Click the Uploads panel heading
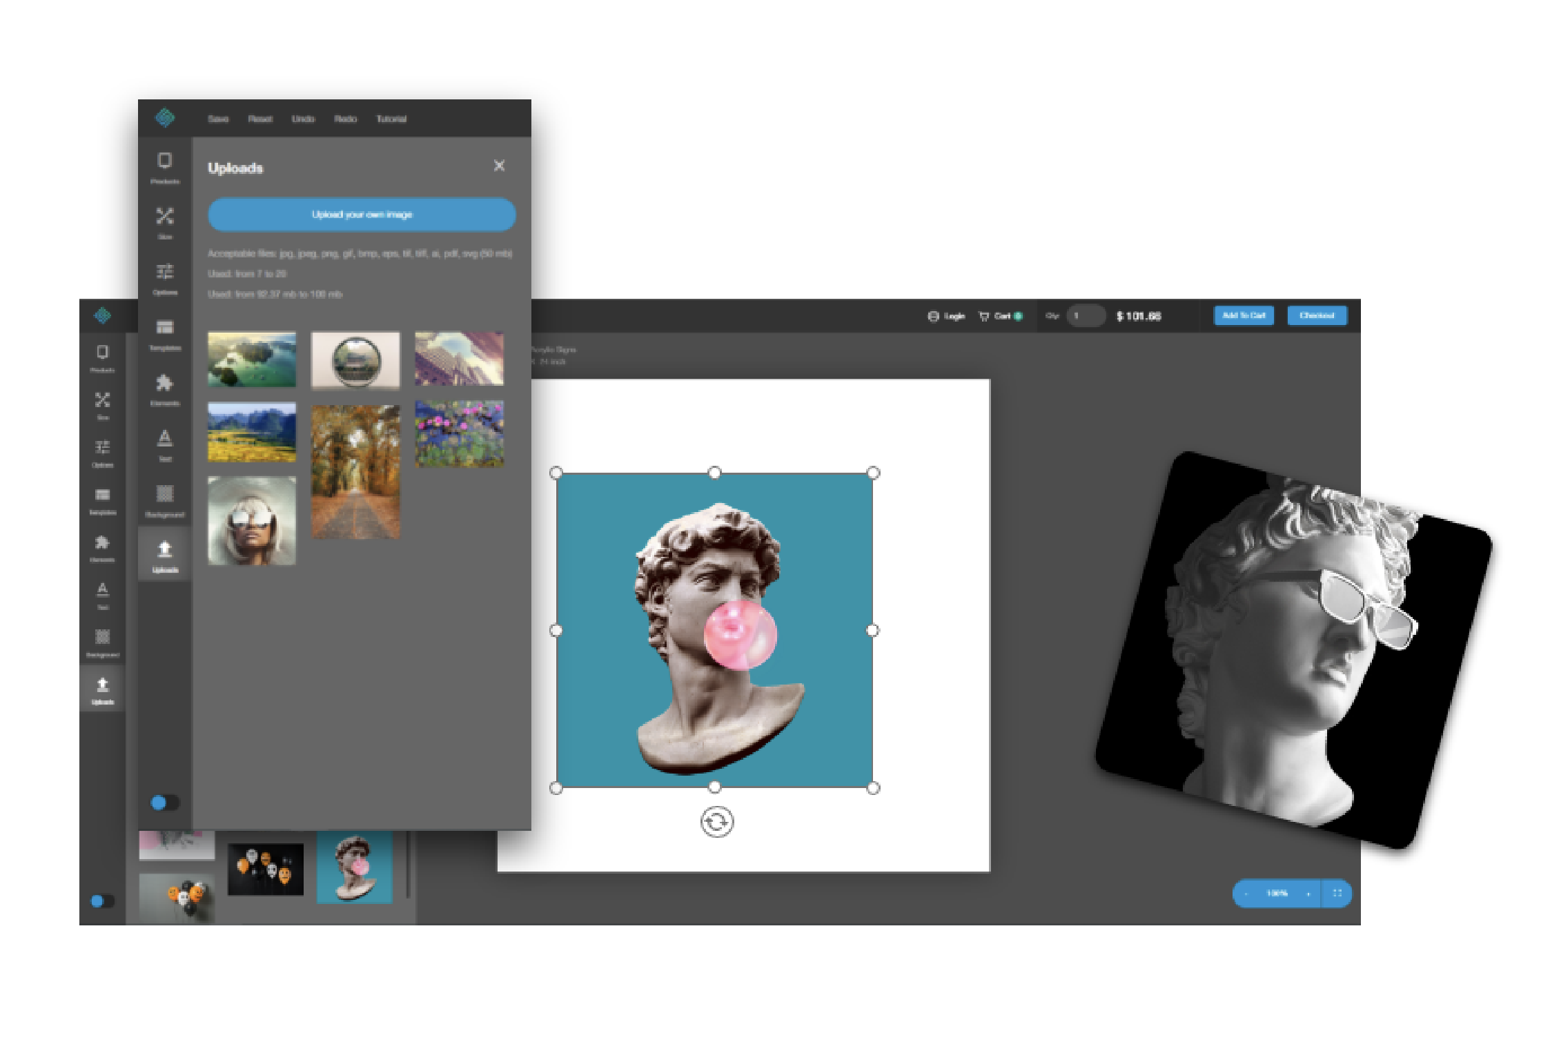The image size is (1550, 1042). coord(235,168)
